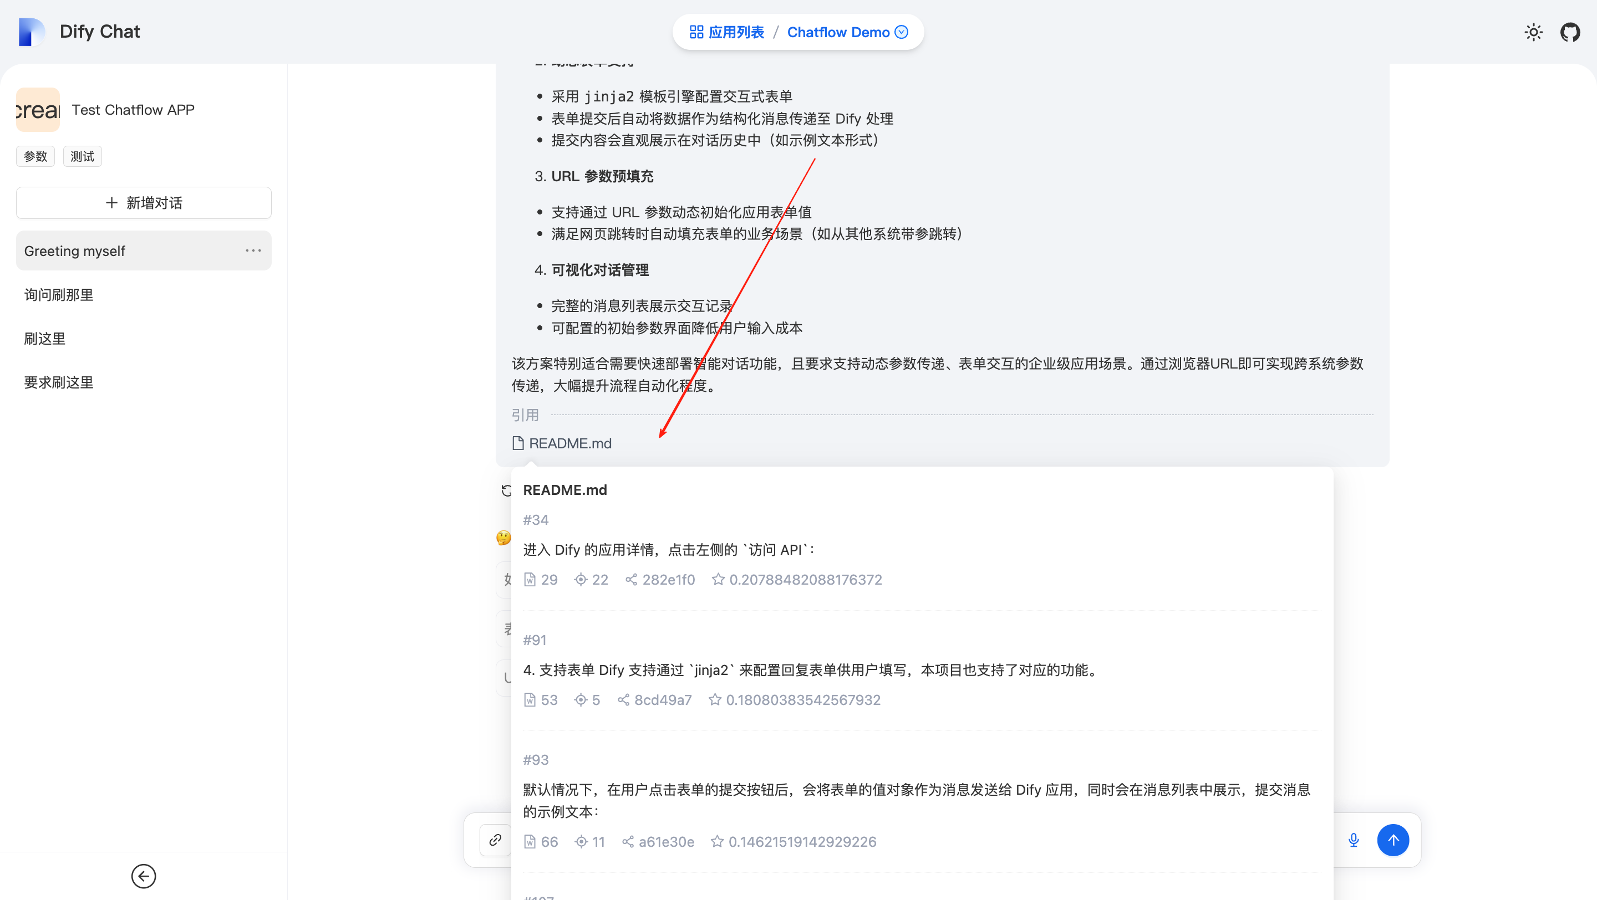Click the file icon before README.md
The height and width of the screenshot is (900, 1597).
pyautogui.click(x=518, y=443)
